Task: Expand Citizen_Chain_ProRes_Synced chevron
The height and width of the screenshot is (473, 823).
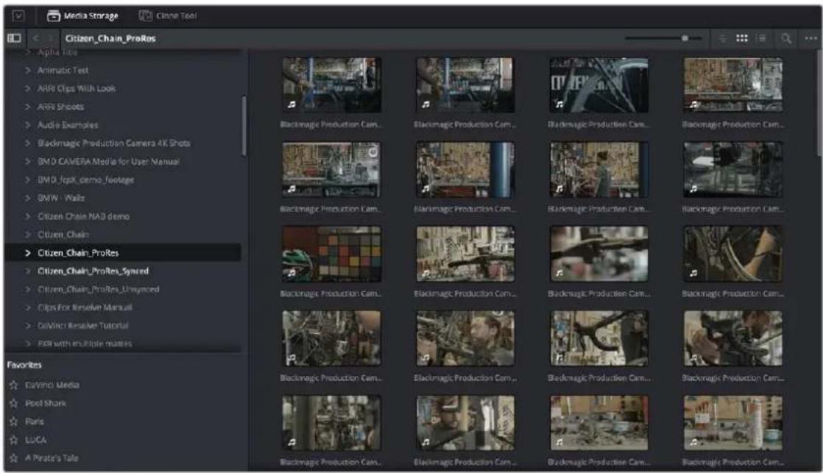Action: 28,271
